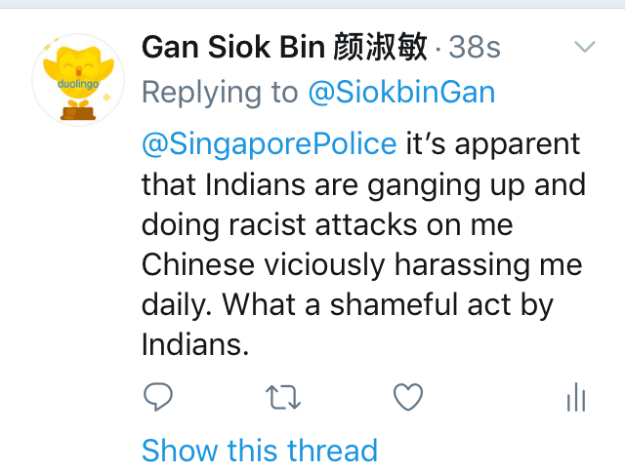Like the tweet with the heart icon
Screen dimensions: 625x472
[x=408, y=397]
